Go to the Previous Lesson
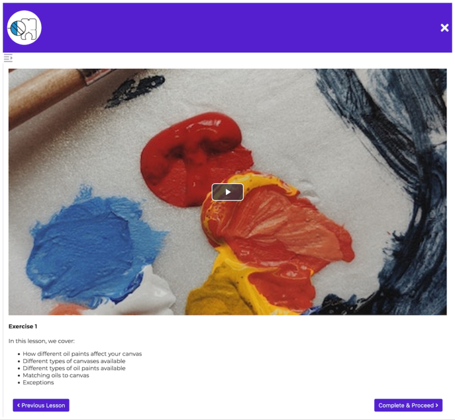Screen dimensions: 455x420 pyautogui.click(x=41, y=405)
